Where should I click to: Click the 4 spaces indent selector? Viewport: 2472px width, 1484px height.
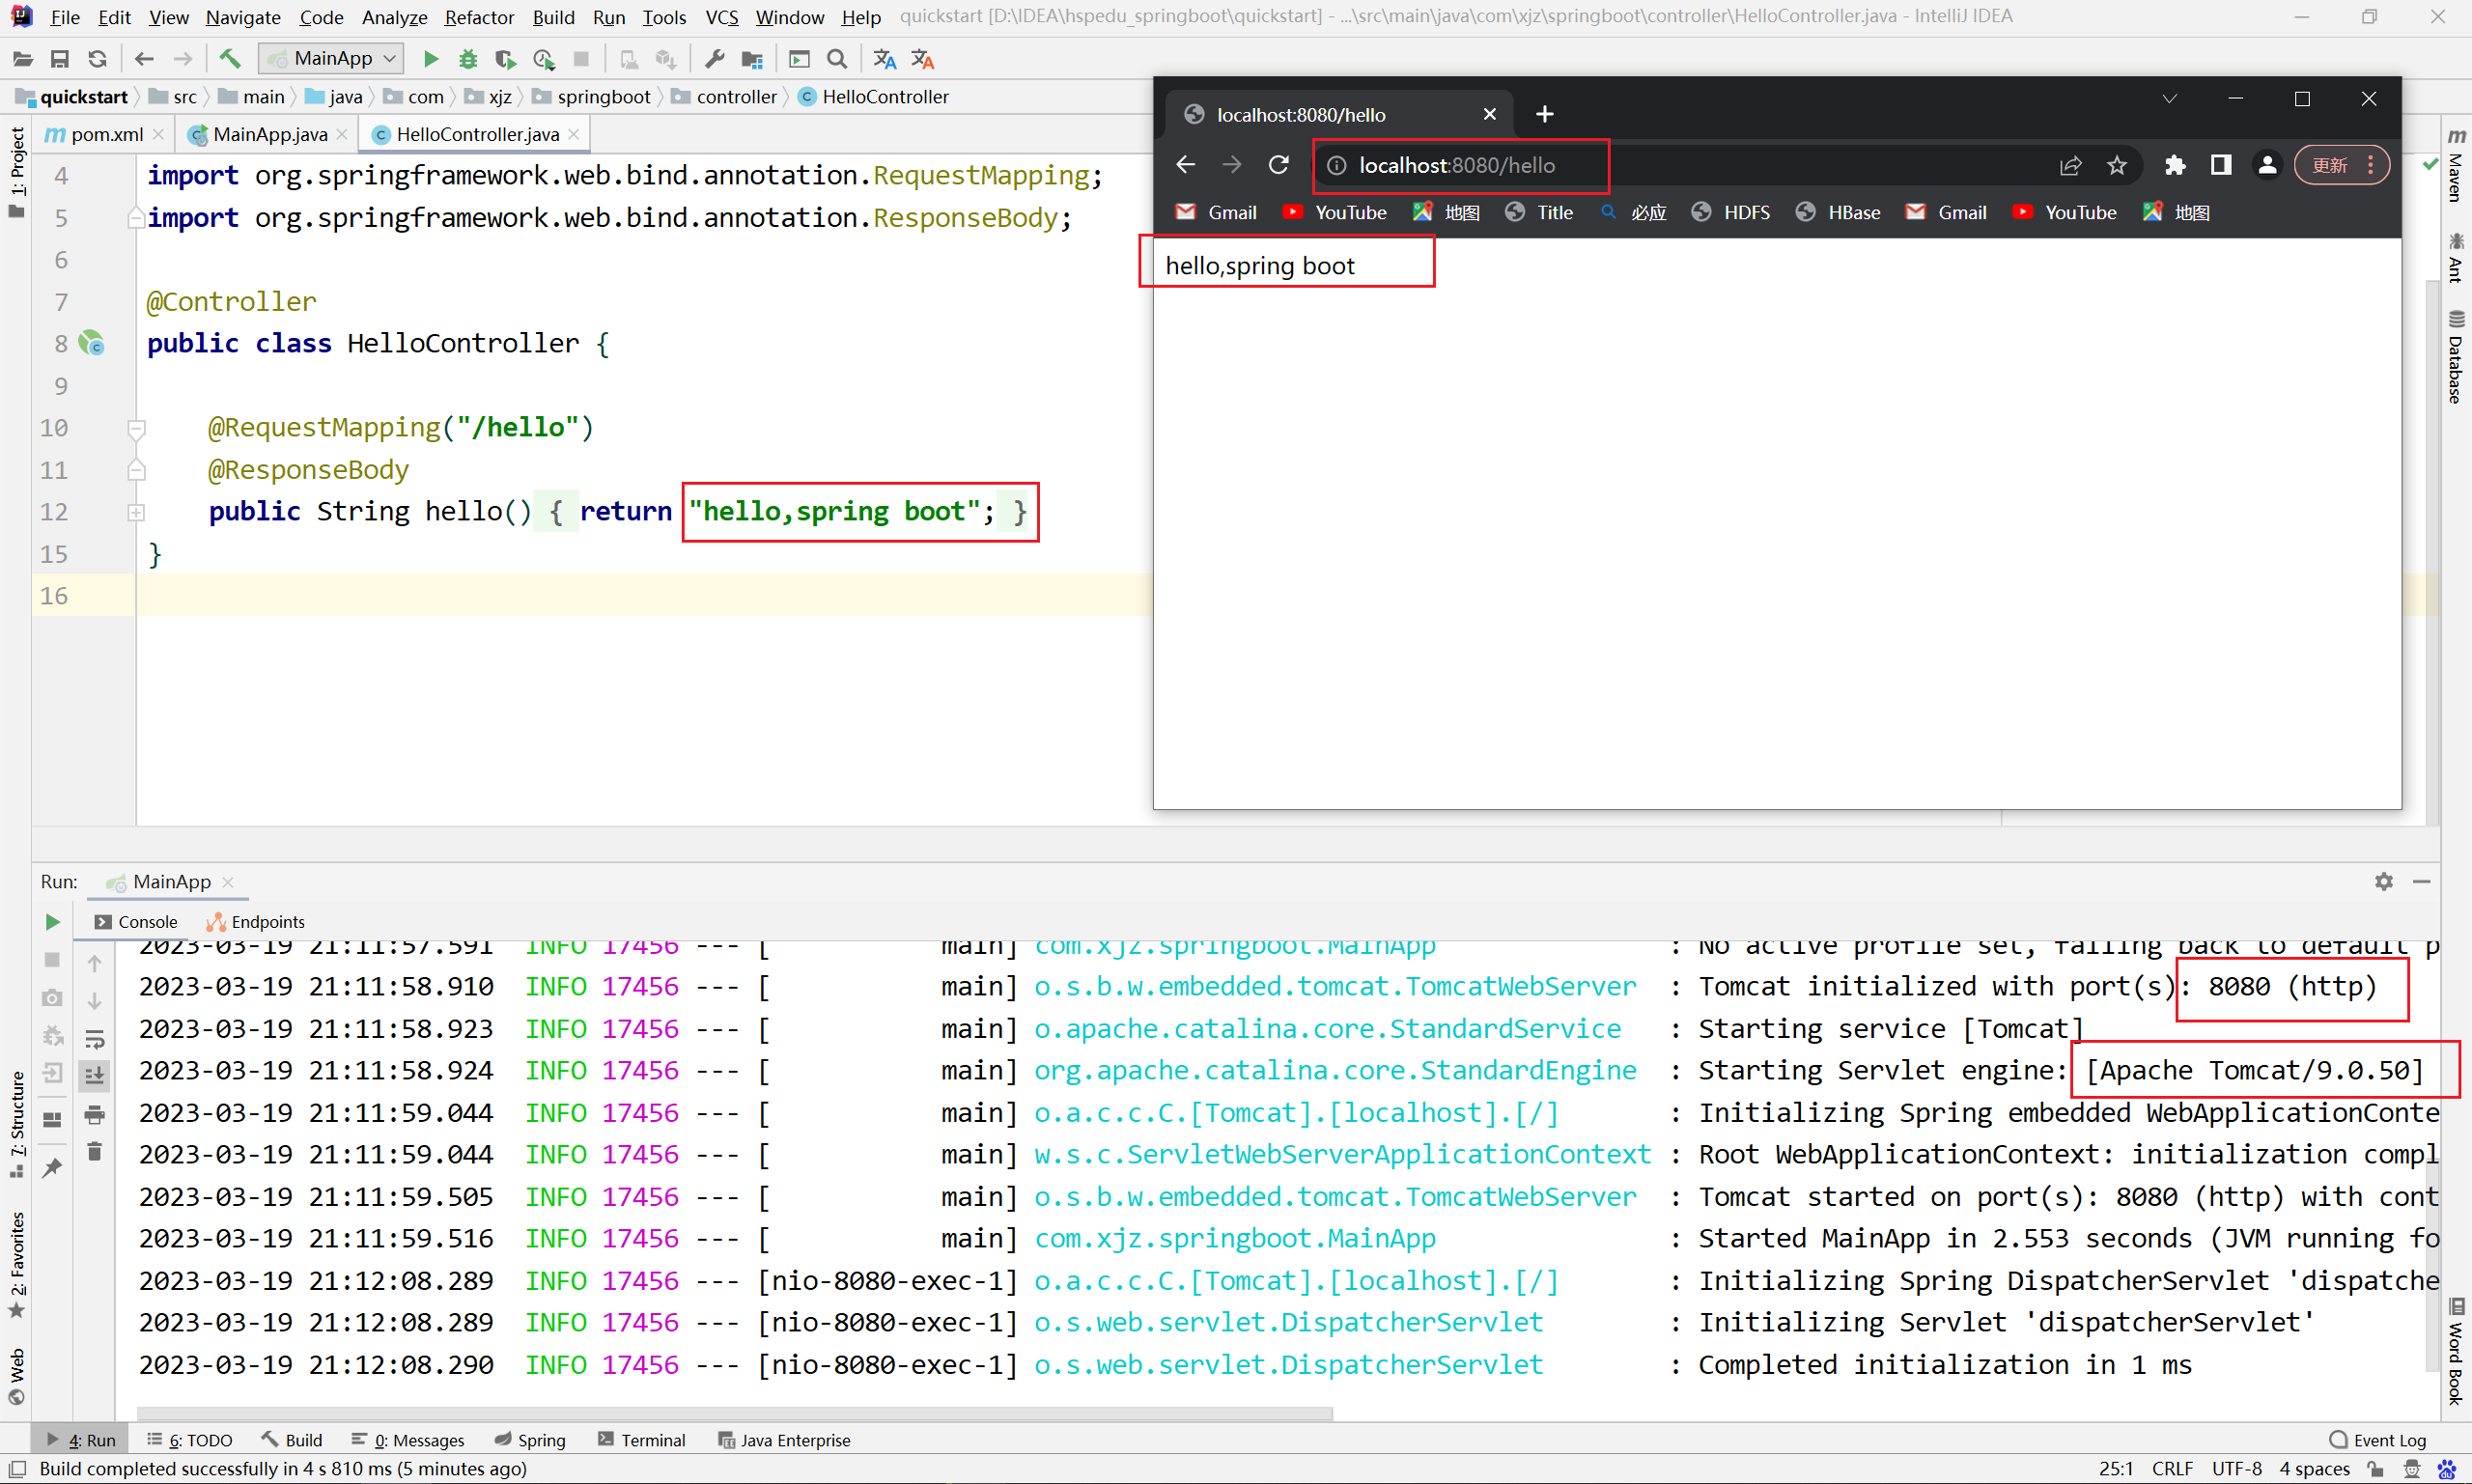click(2314, 1468)
